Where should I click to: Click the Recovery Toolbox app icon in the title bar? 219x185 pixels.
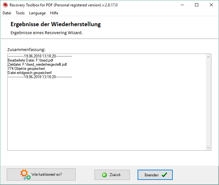(x=5, y=5)
